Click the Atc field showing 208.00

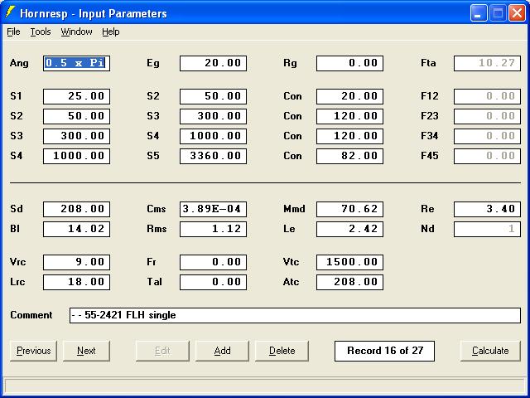[349, 282]
